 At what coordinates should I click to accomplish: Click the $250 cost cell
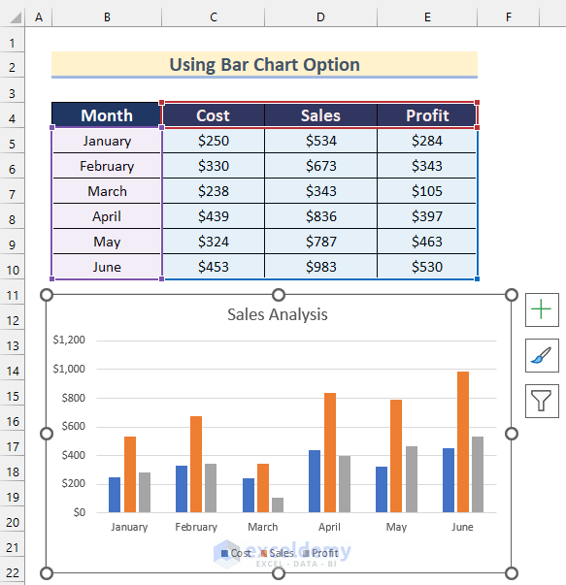coord(214,141)
